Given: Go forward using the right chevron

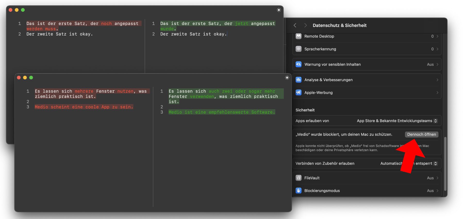Looking at the screenshot, I should pos(305,25).
